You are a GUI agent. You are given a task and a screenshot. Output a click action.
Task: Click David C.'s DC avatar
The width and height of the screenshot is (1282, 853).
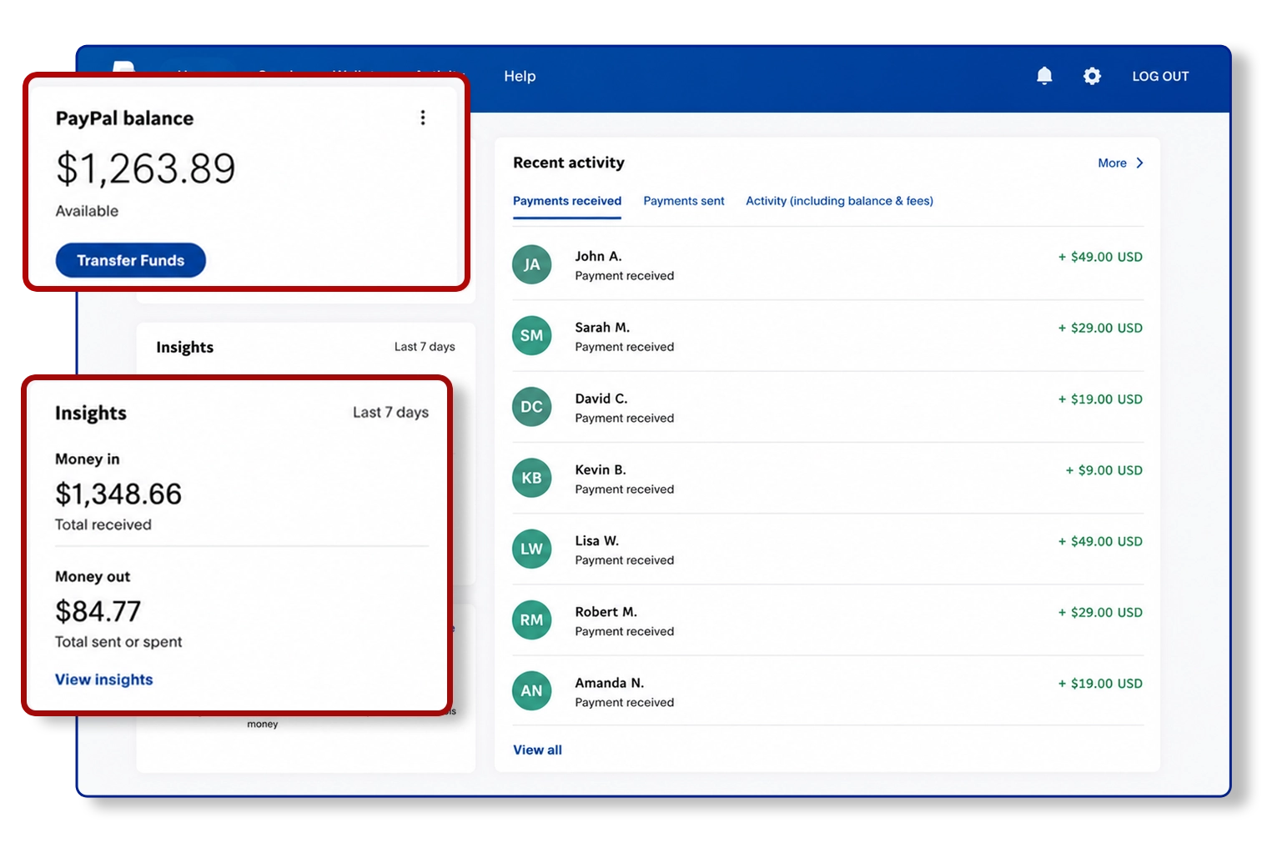[531, 407]
